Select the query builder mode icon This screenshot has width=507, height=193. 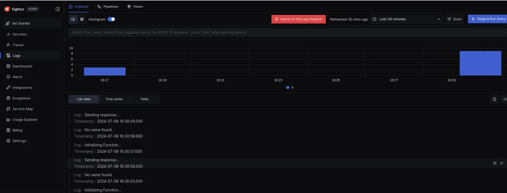(x=73, y=19)
